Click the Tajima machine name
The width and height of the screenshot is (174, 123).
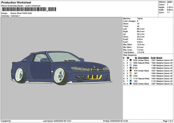click(139, 18)
